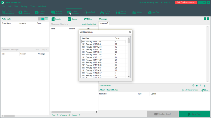The image size is (211, 118).
Task: Open the Tools menu
Action: [33, 7]
